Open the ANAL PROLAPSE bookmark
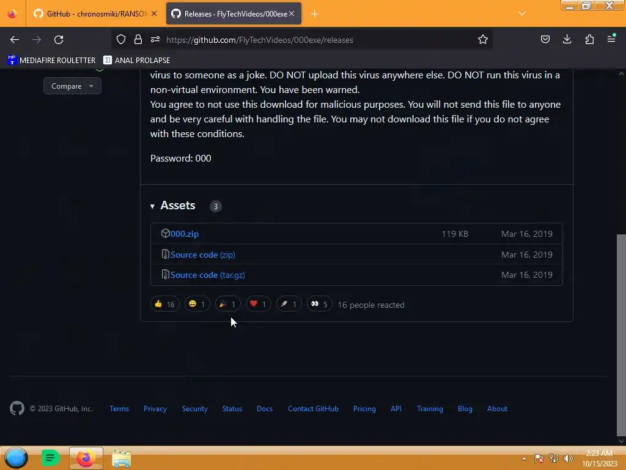 pos(136,60)
